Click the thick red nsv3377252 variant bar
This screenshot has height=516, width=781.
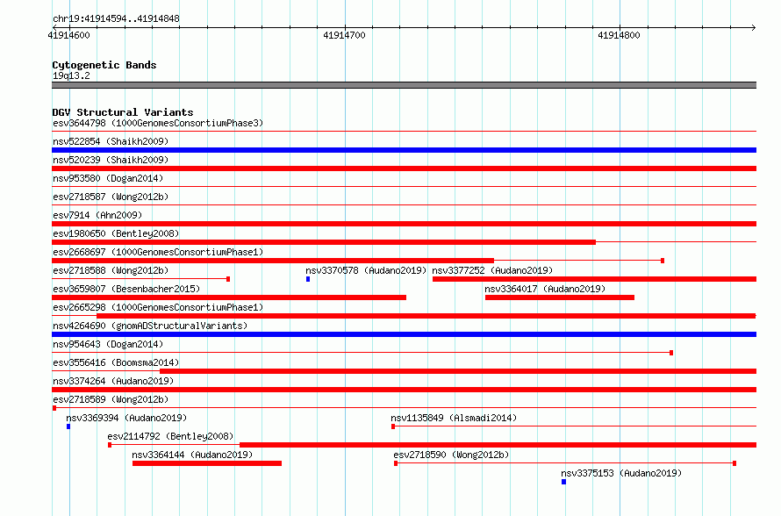(594, 279)
